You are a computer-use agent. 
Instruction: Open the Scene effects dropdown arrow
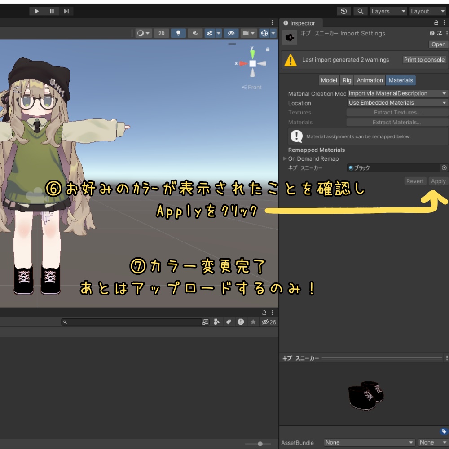point(219,33)
